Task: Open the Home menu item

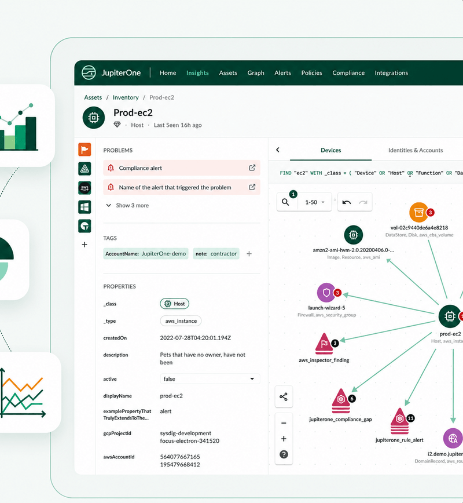Action: click(x=168, y=73)
